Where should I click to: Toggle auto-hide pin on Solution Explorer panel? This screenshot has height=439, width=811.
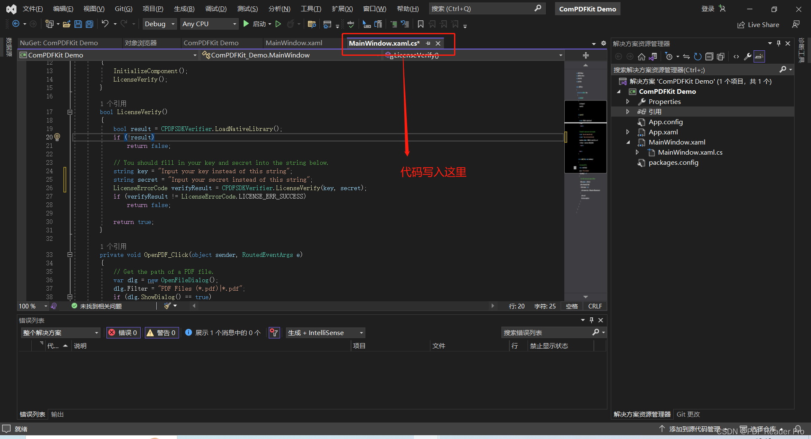point(779,44)
